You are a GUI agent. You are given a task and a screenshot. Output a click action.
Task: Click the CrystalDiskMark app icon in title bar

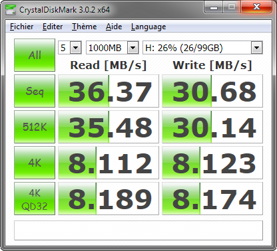click(11, 10)
